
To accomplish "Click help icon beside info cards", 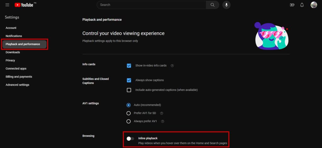I will (172, 66).
